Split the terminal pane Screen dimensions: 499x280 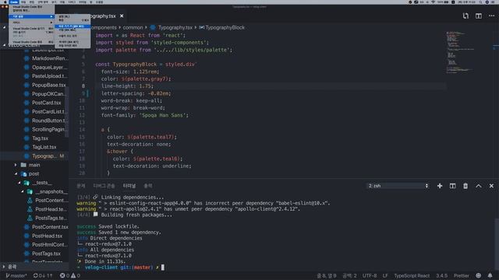point(452,186)
